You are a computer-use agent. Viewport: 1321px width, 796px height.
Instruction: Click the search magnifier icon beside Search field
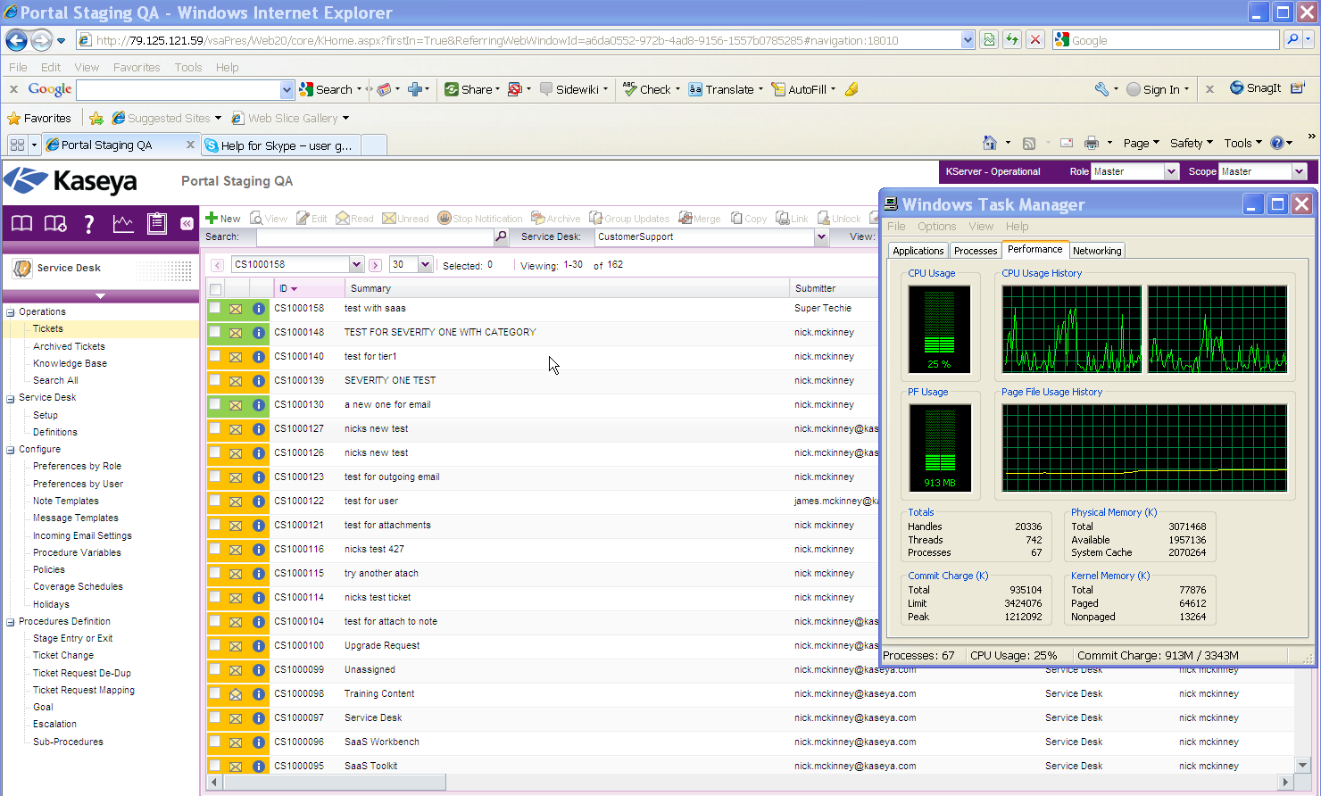(501, 237)
